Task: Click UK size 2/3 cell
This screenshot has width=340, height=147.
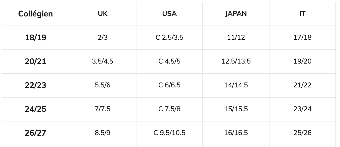Action: 103,38
